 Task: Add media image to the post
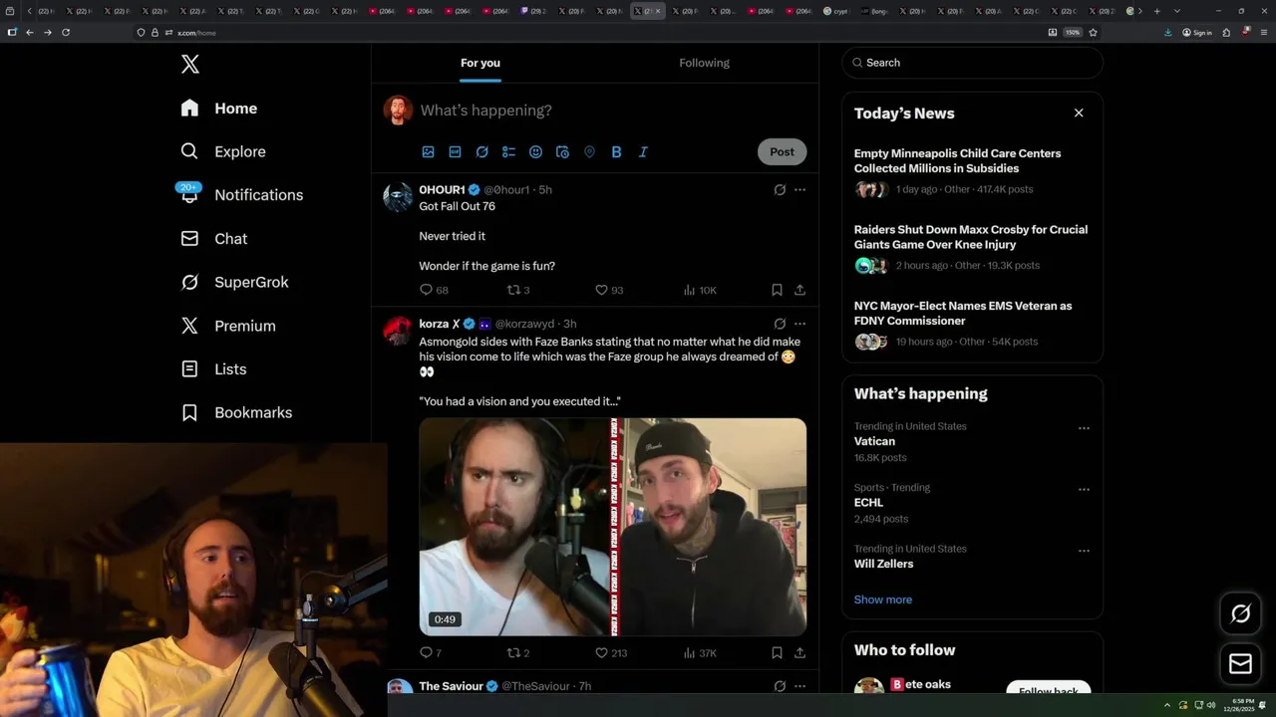pos(429,152)
